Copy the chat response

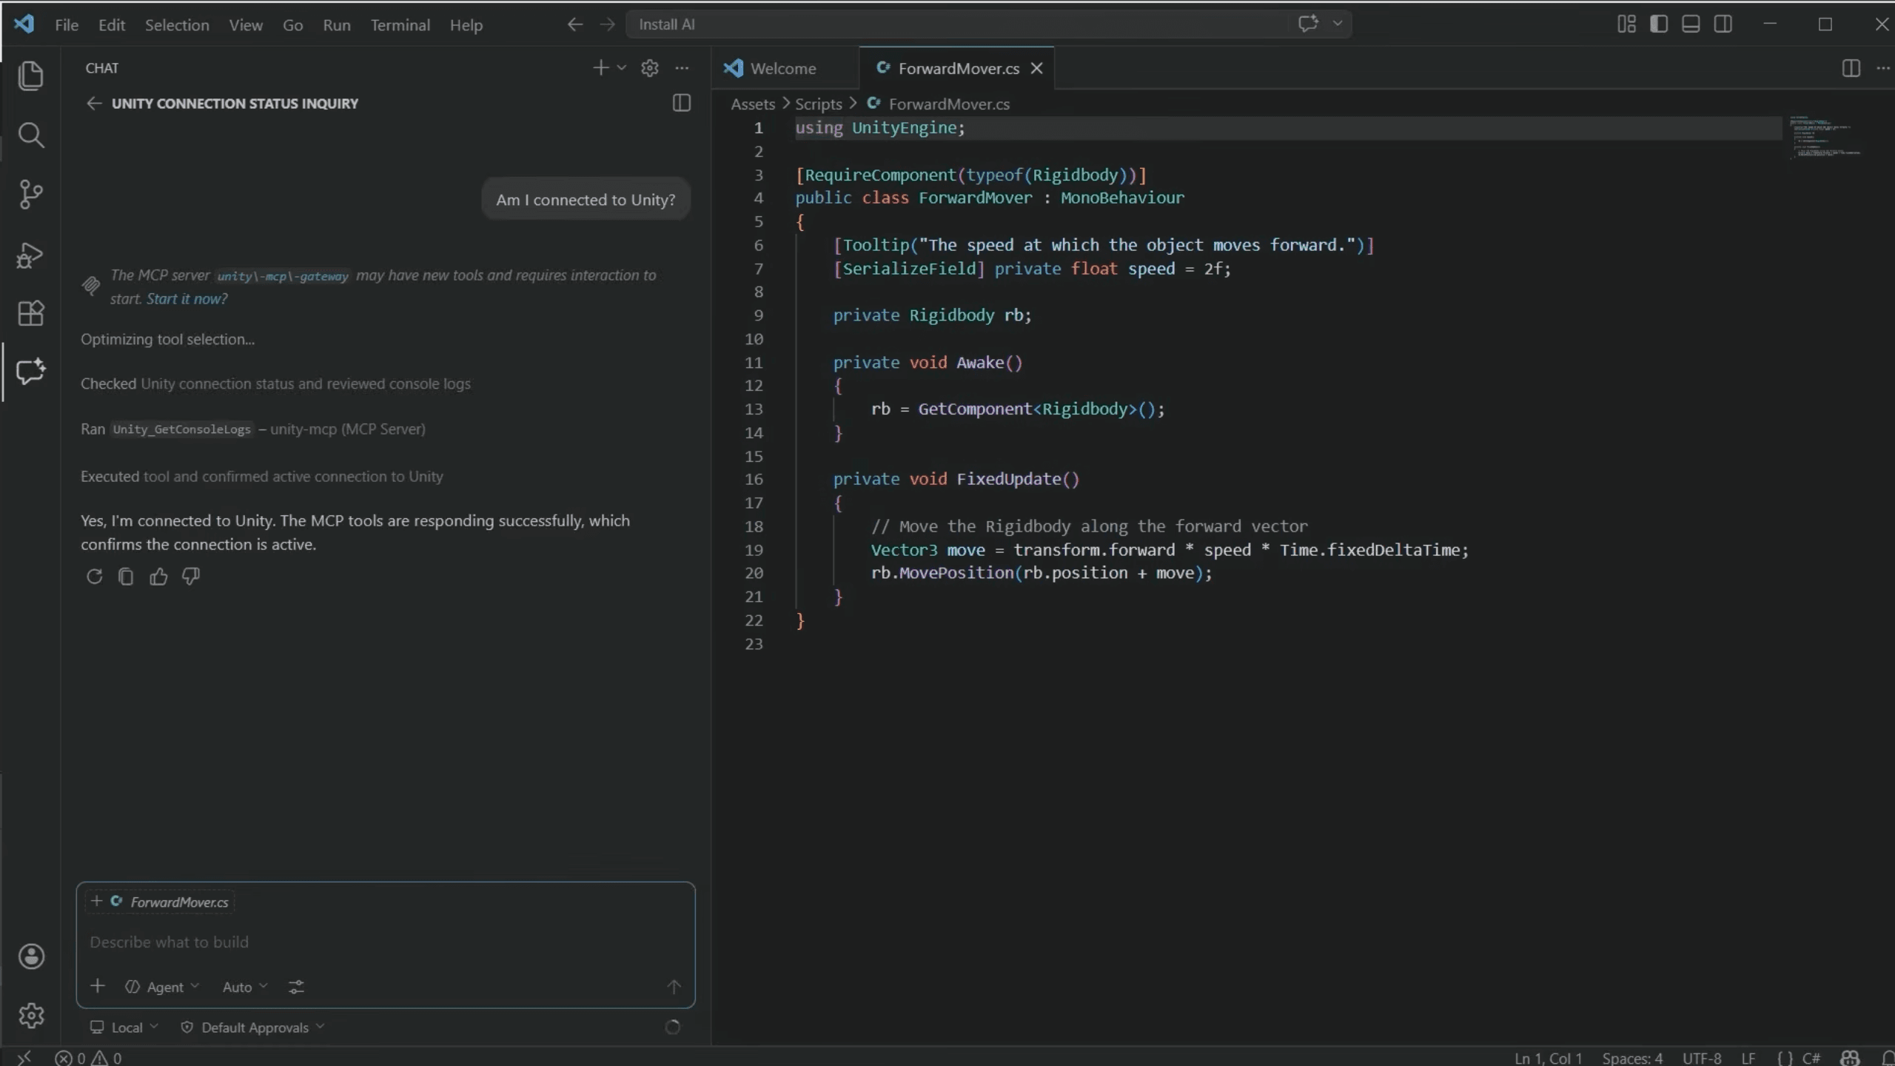pos(126,576)
